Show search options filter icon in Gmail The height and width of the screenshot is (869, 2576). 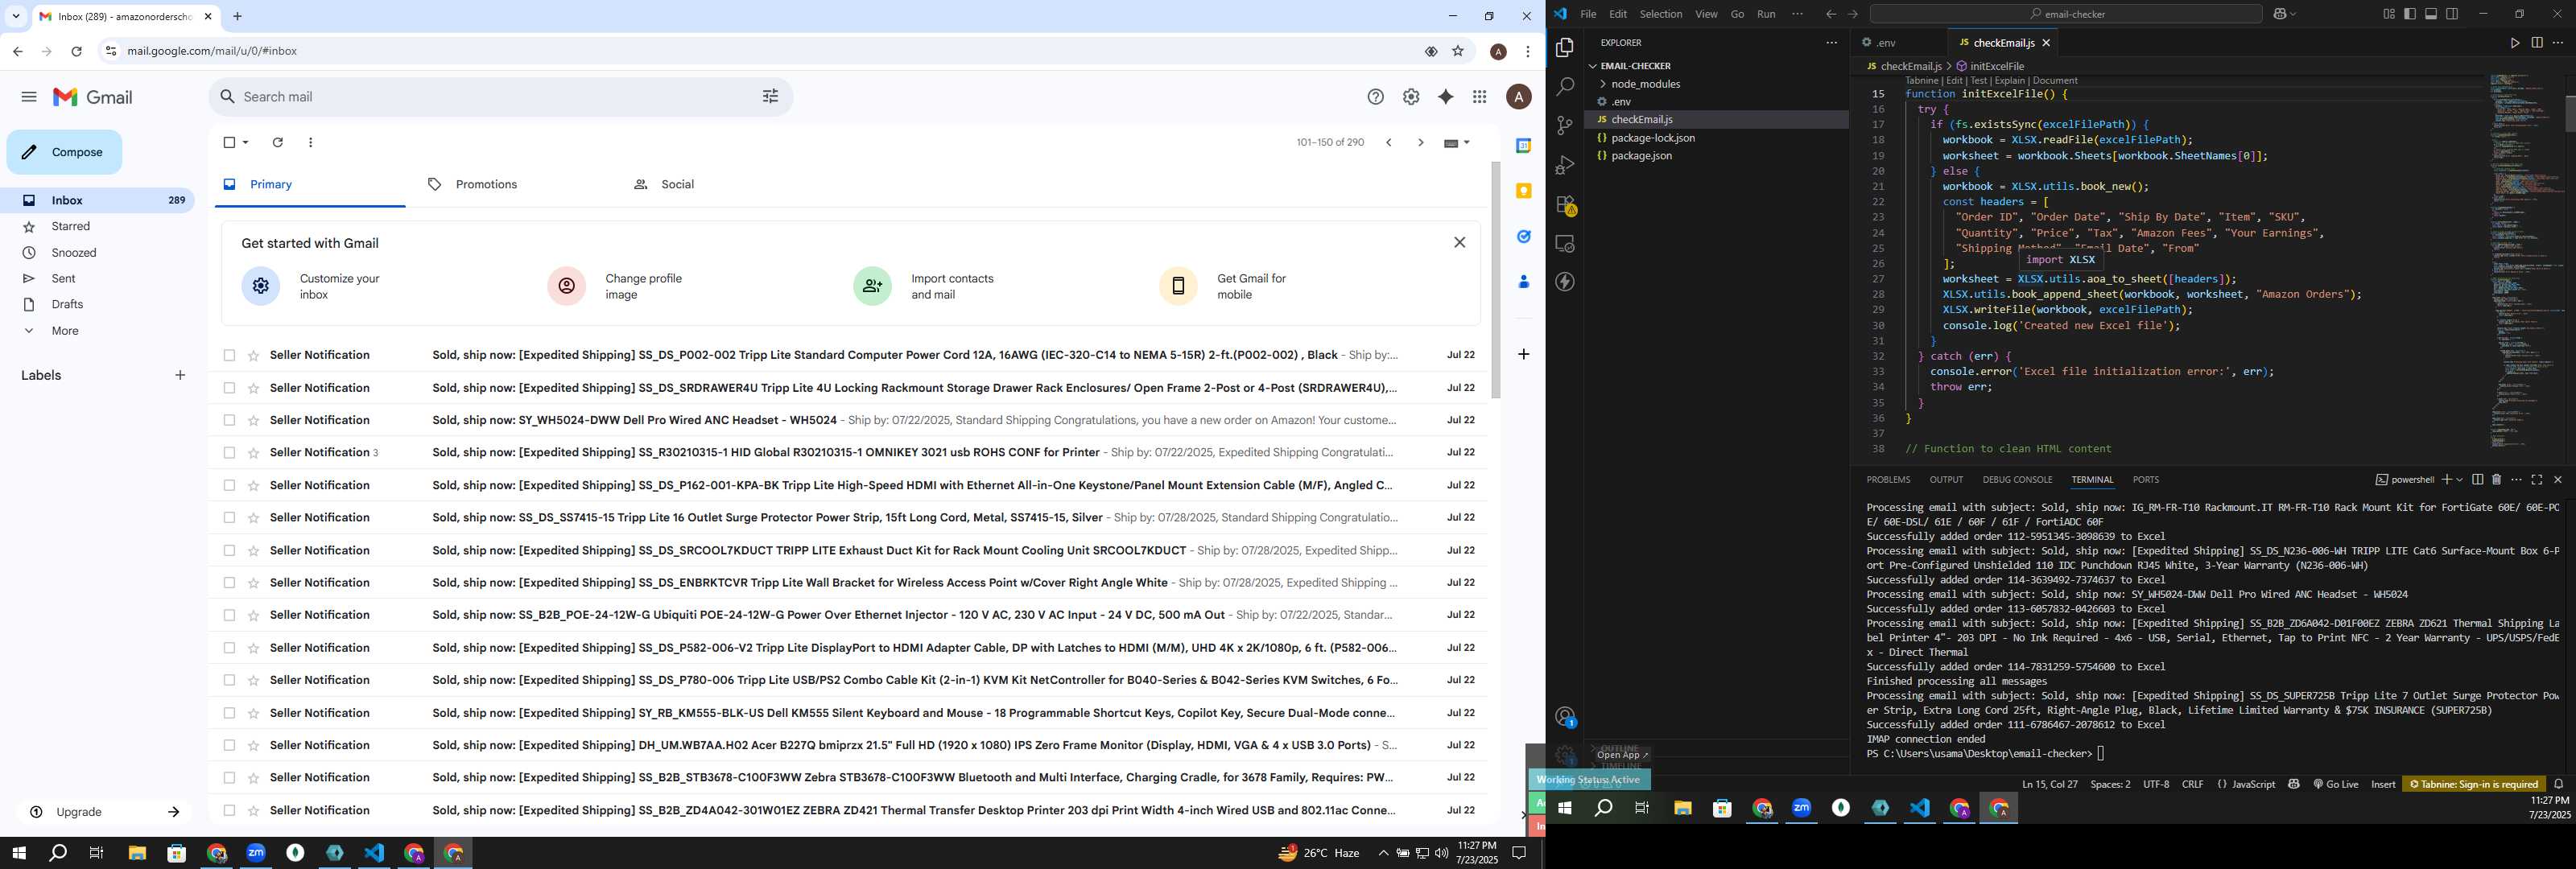pyautogui.click(x=770, y=97)
